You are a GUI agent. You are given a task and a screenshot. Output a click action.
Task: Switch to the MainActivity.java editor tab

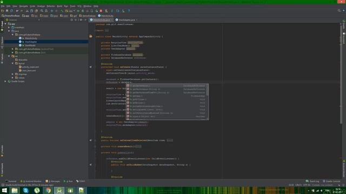pyautogui.click(x=101, y=20)
